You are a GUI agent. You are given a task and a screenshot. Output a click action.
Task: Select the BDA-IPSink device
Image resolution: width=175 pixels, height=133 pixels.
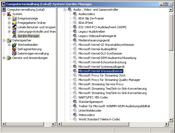click(x=86, y=23)
